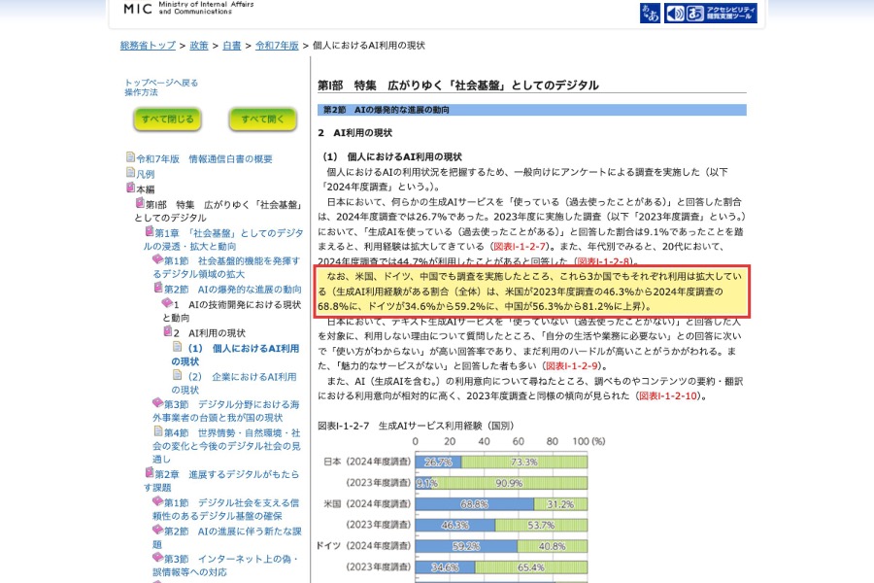Select the 本編 tree label

pyautogui.click(x=146, y=189)
